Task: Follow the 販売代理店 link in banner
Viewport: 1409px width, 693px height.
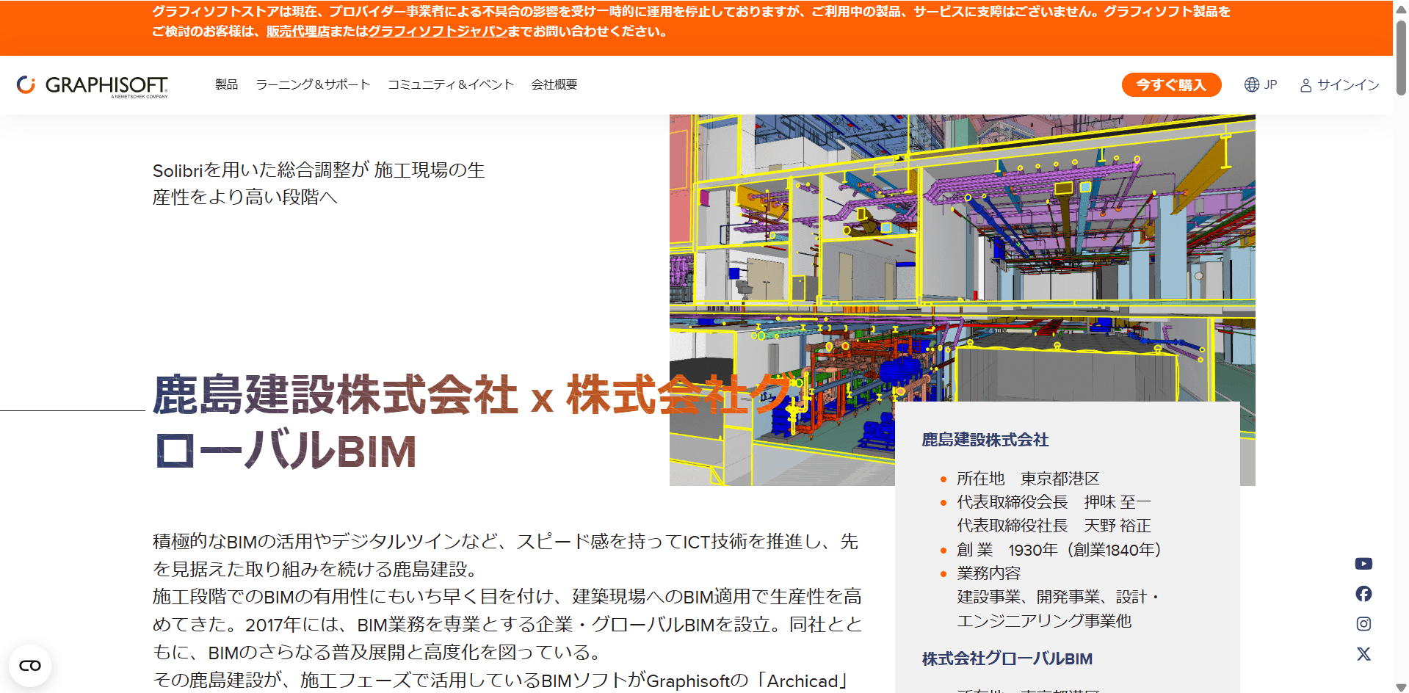Action: coord(298,32)
